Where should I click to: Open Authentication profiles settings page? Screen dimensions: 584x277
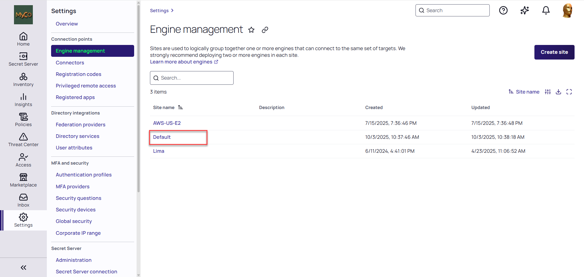click(84, 175)
